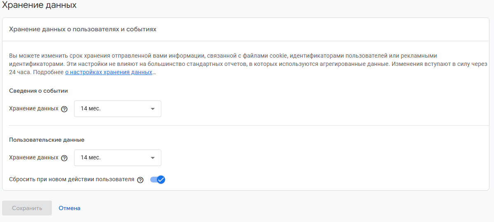Click header Хранение данных о пользователях и событиях
The image size is (494, 222).
pos(83,29)
